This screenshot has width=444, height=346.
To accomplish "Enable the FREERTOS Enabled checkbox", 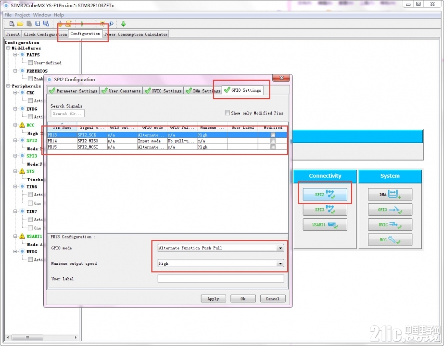I will [30, 79].
